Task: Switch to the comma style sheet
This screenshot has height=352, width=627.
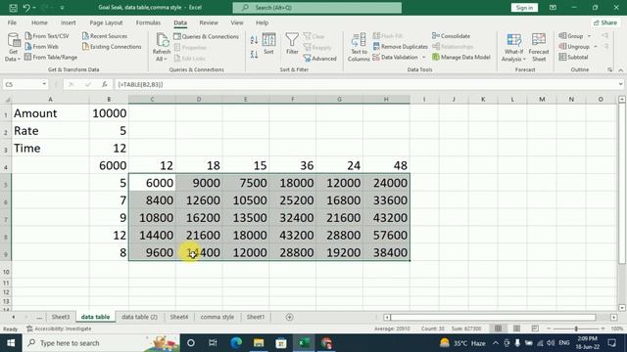Action: point(217,317)
